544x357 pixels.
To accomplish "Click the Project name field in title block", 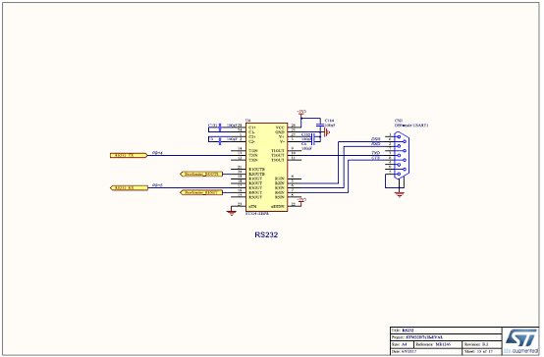I will pyautogui.click(x=446, y=337).
